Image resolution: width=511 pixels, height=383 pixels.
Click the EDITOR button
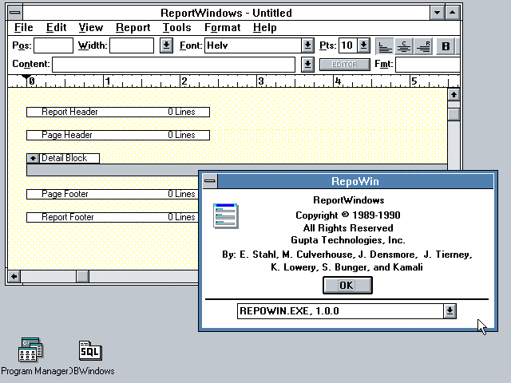pyautogui.click(x=345, y=65)
